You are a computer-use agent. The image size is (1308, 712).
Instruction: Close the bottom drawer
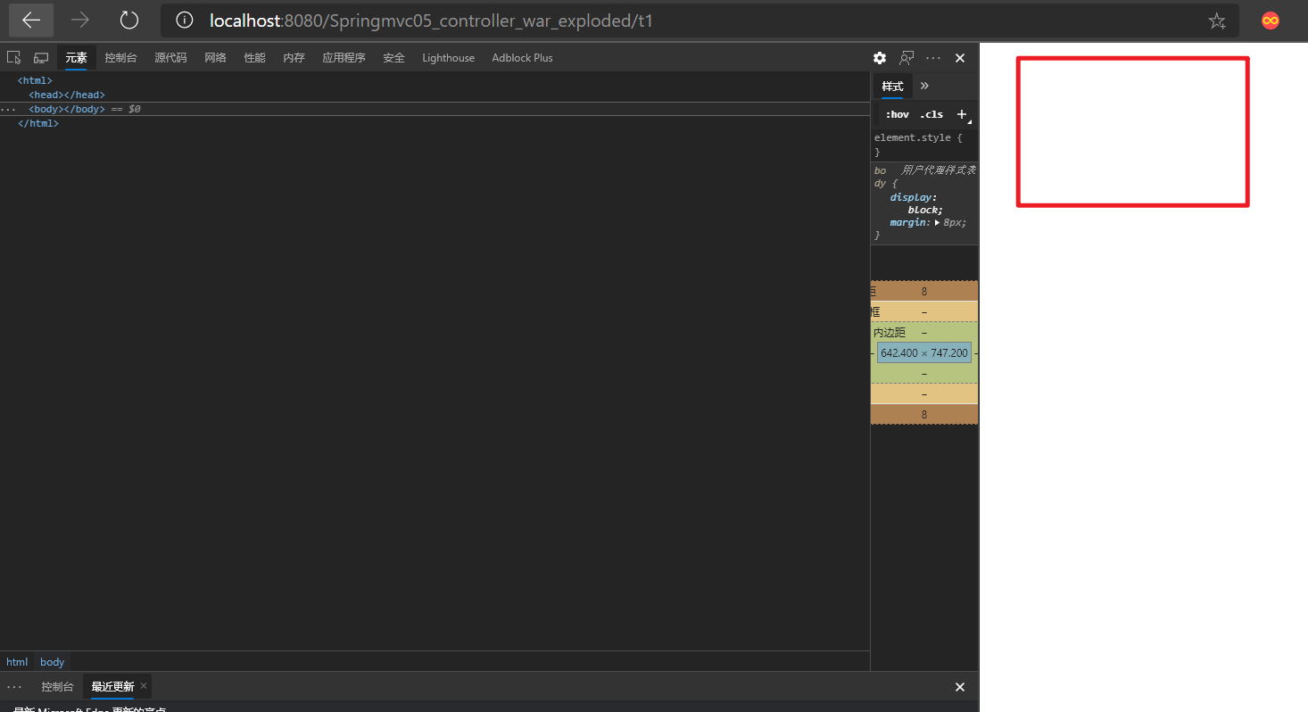pyautogui.click(x=960, y=687)
